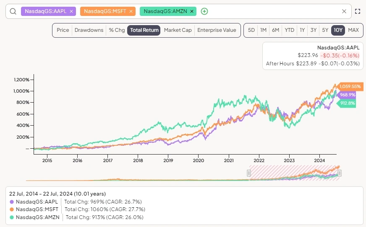The height and width of the screenshot is (227, 366).
Task: Set time range to 1M
Action: pos(263,30)
